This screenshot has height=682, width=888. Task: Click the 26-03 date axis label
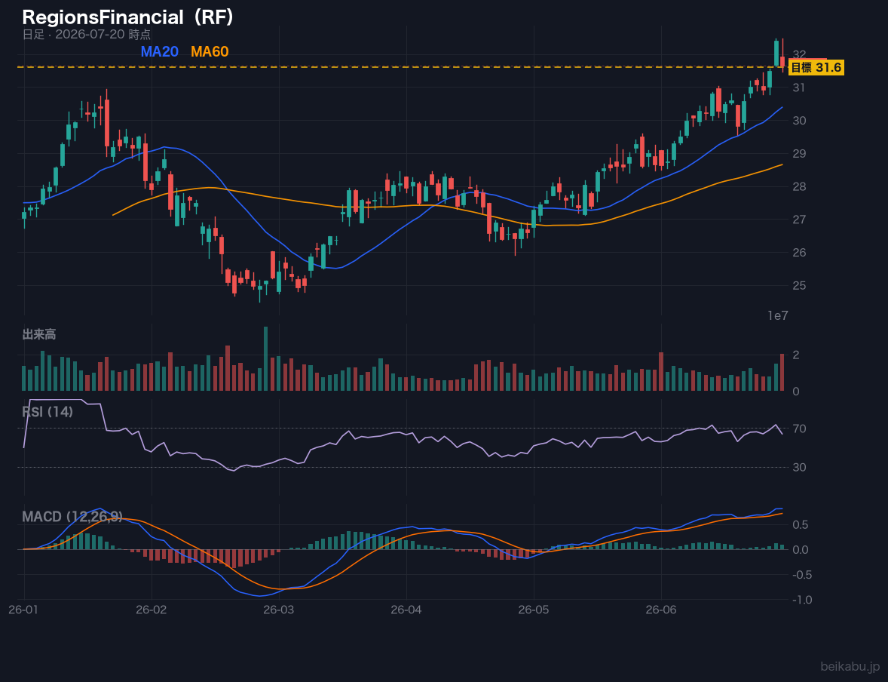(x=279, y=610)
